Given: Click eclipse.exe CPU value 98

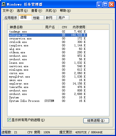Looking at the screenshot, I should click(63, 35).
